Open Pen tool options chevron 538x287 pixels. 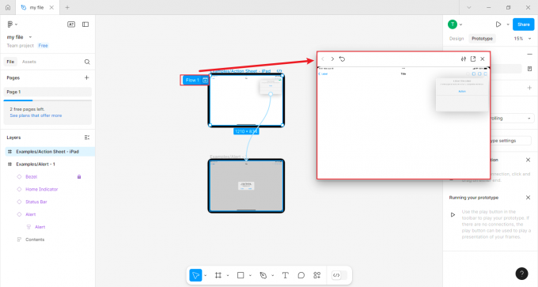click(x=272, y=275)
